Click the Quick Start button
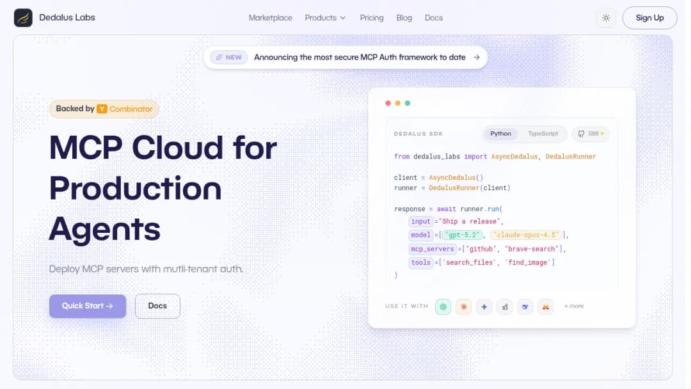Viewport: 691px width, 389px height. [x=88, y=306]
